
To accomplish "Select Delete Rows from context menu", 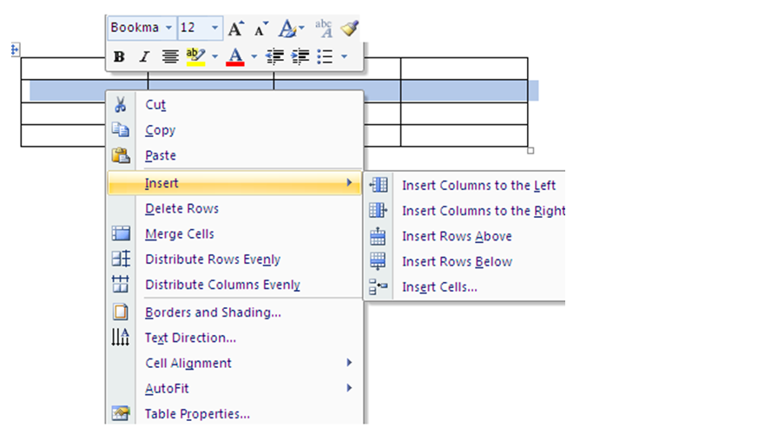I will tap(181, 208).
